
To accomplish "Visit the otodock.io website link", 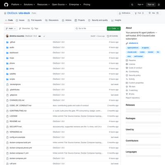I will (x=133, y=43).
